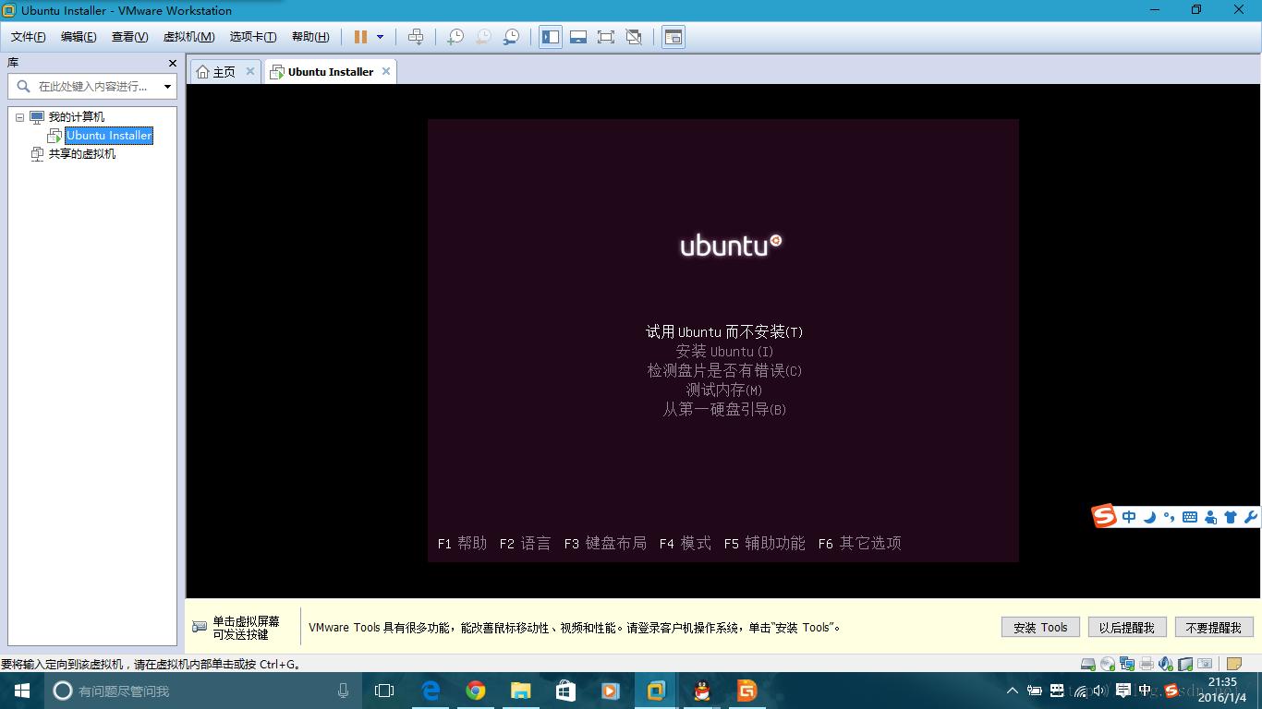Collapse the 我的计算机 tree node

[19, 117]
